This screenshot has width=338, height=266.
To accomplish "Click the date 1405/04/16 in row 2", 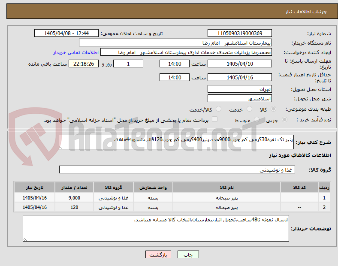I will point(34,207).
